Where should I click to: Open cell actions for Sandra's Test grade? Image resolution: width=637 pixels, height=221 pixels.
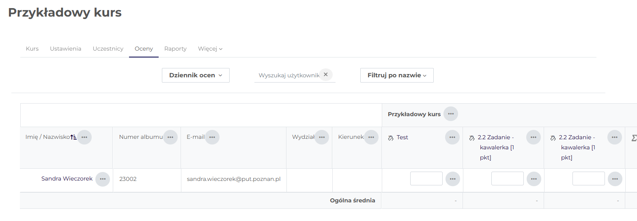[453, 179]
